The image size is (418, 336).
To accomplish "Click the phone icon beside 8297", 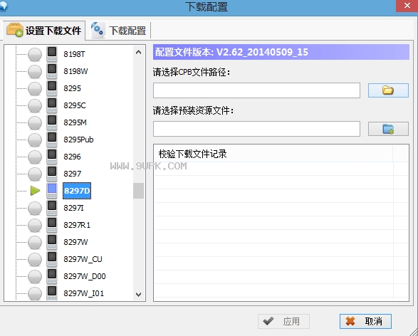I will click(x=52, y=174).
